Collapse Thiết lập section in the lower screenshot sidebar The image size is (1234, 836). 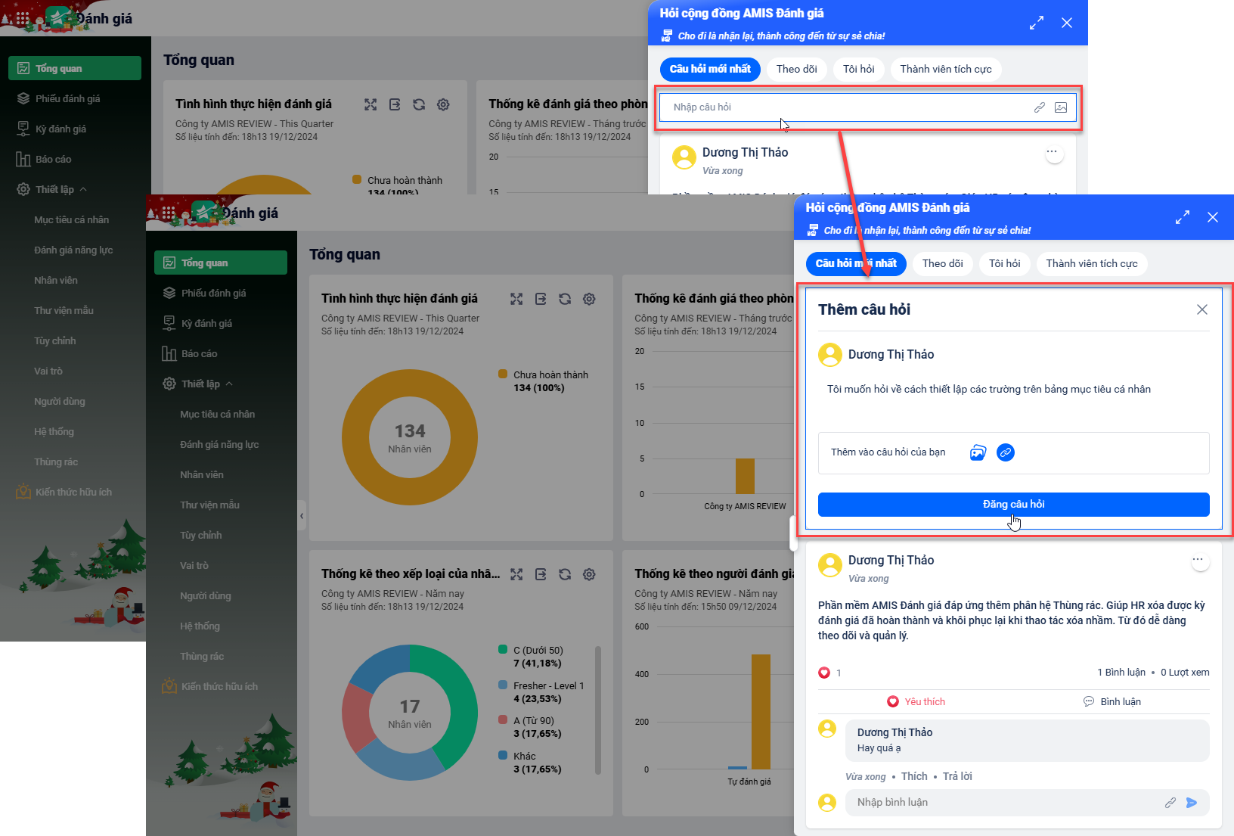click(x=229, y=384)
